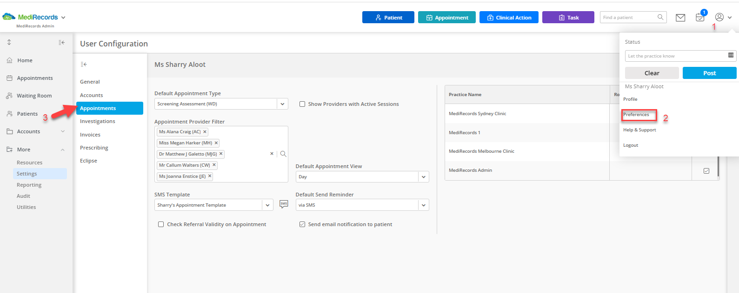Click the patient search magnifier icon
The height and width of the screenshot is (293, 739).
click(660, 17)
